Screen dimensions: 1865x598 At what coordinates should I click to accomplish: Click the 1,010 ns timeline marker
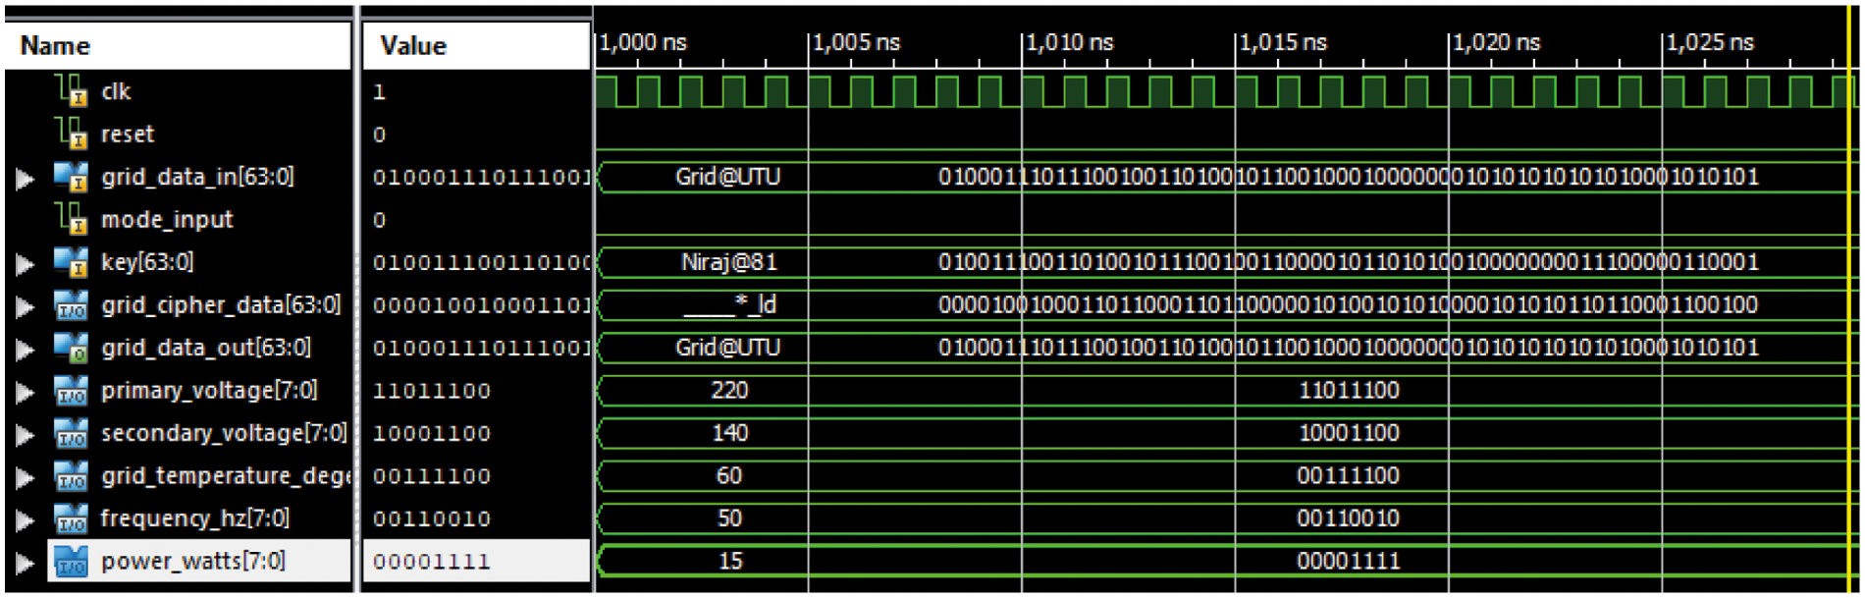coord(1069,43)
